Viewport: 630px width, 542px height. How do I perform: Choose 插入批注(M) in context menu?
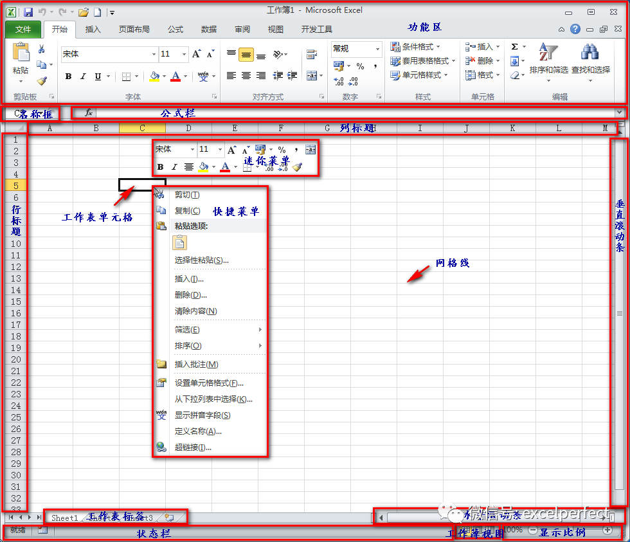(x=210, y=365)
